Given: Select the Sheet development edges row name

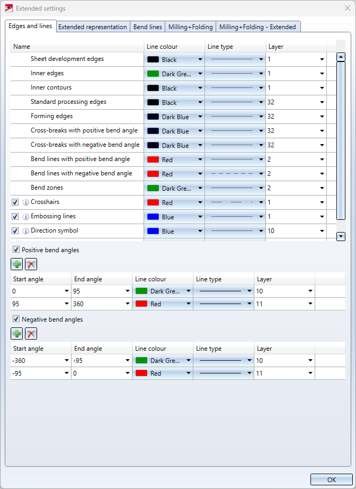Looking at the screenshot, I should [67, 59].
